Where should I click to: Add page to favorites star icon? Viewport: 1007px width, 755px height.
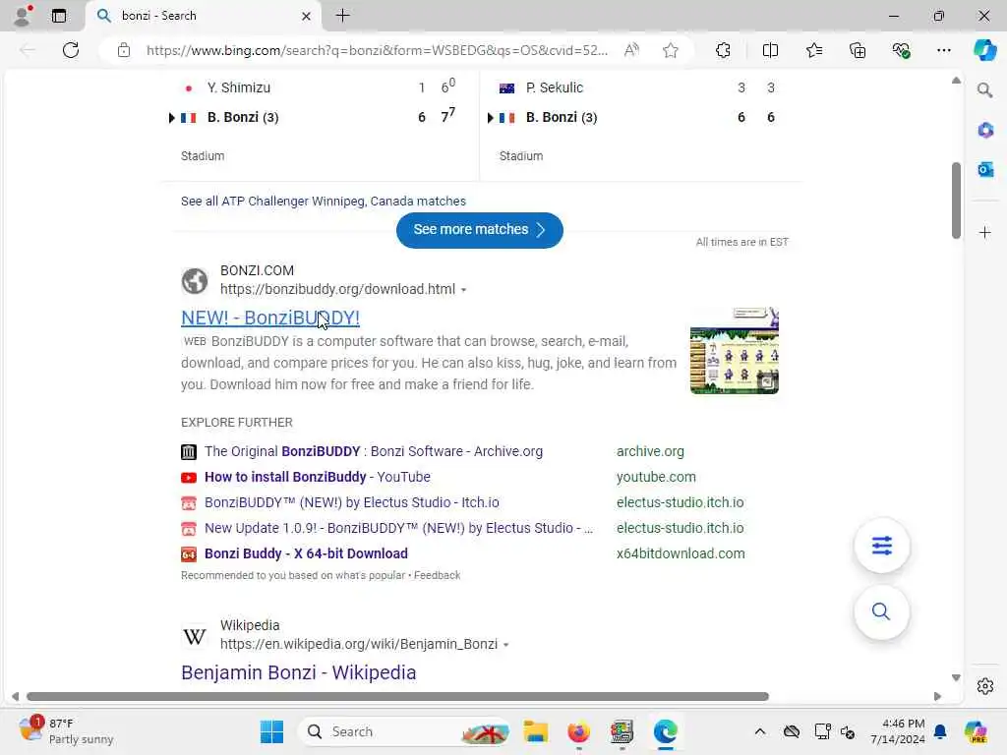click(x=671, y=50)
